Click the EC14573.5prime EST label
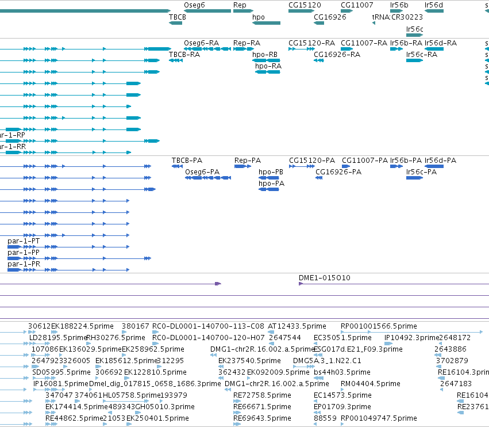The image size is (489, 427). pyautogui.click(x=342, y=395)
